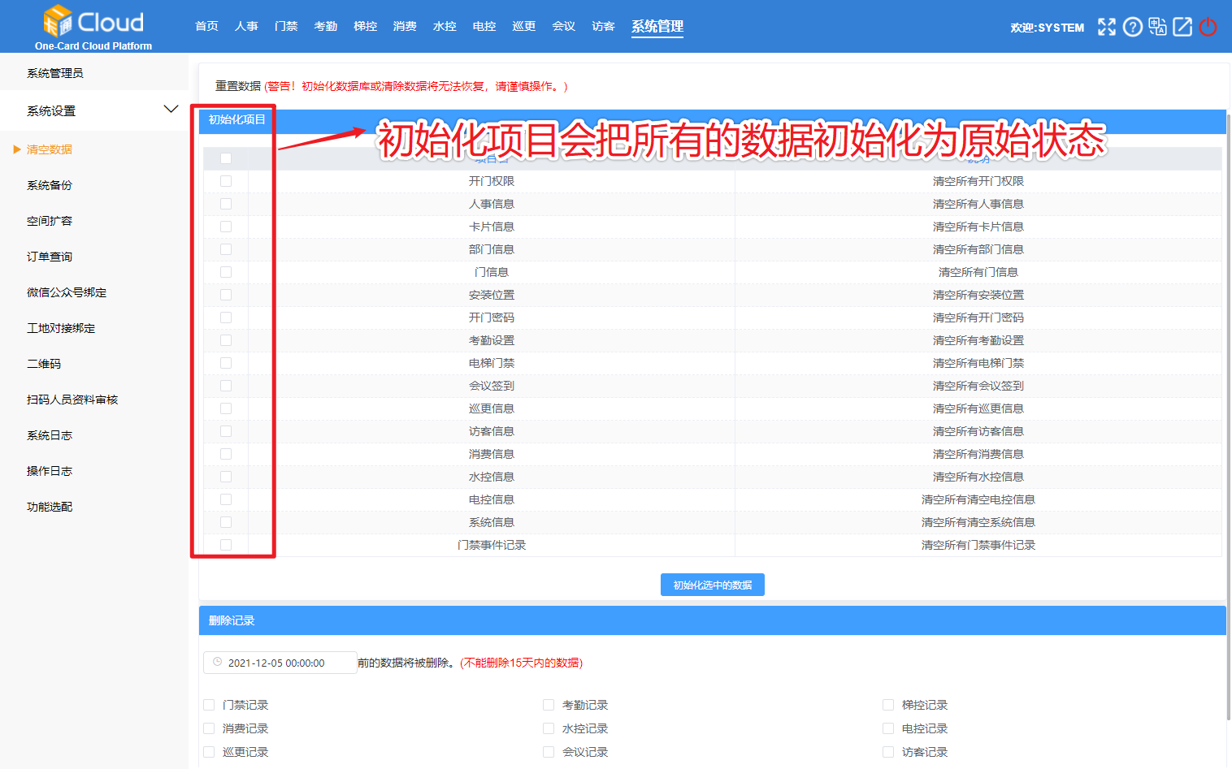Check the 人事信息 initialization checkbox
The image size is (1232, 769).
pyautogui.click(x=226, y=204)
